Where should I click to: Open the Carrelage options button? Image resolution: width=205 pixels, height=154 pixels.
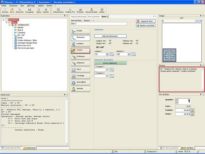pyautogui.click(x=80, y=76)
